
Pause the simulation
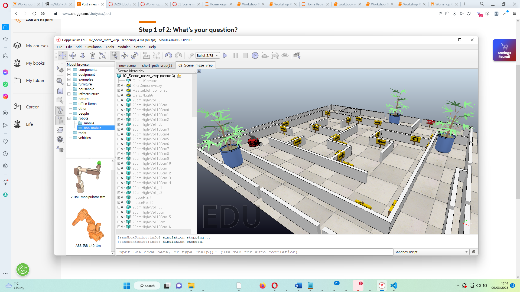[x=235, y=55]
